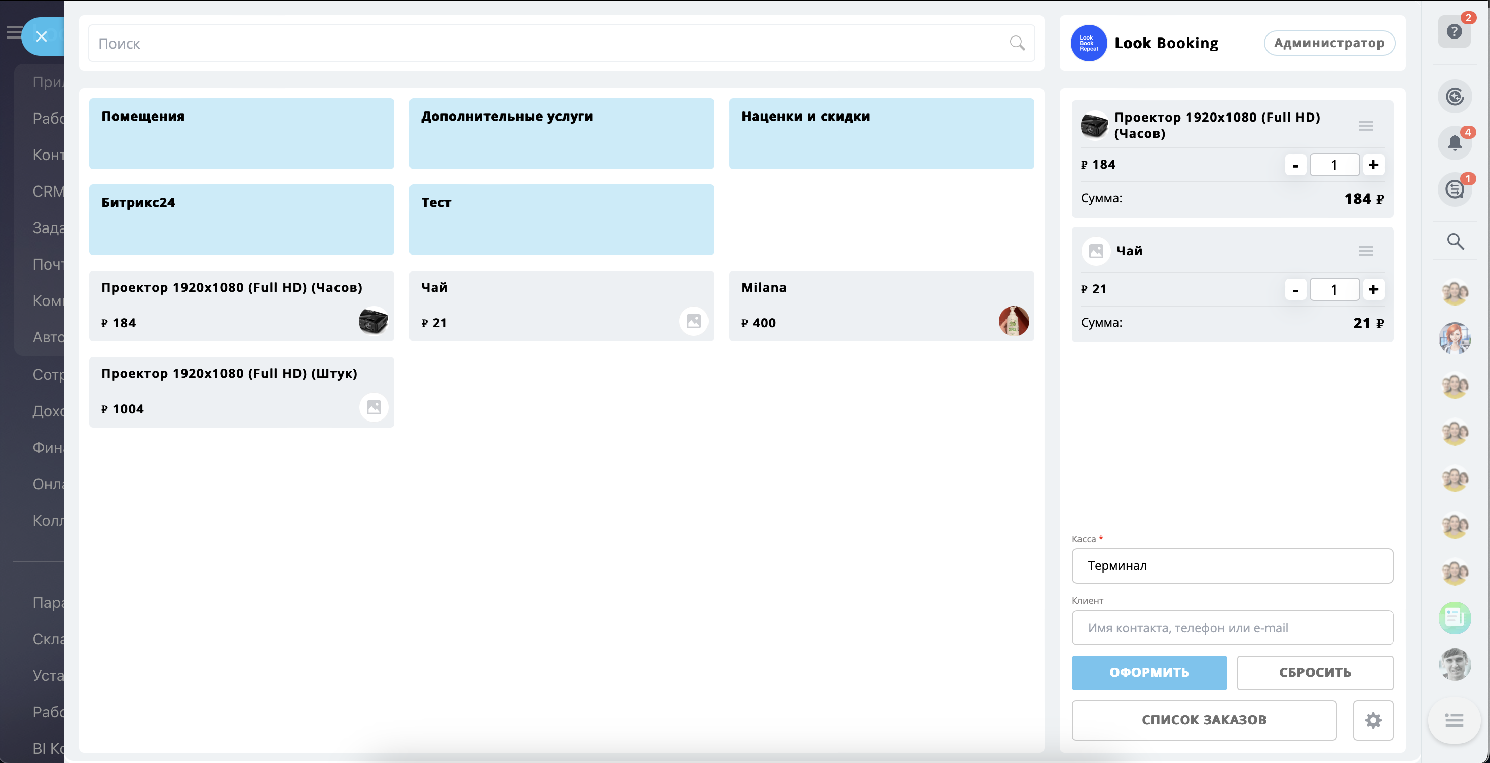Click the Клиент contact input field
The image size is (1490, 763).
pos(1232,628)
